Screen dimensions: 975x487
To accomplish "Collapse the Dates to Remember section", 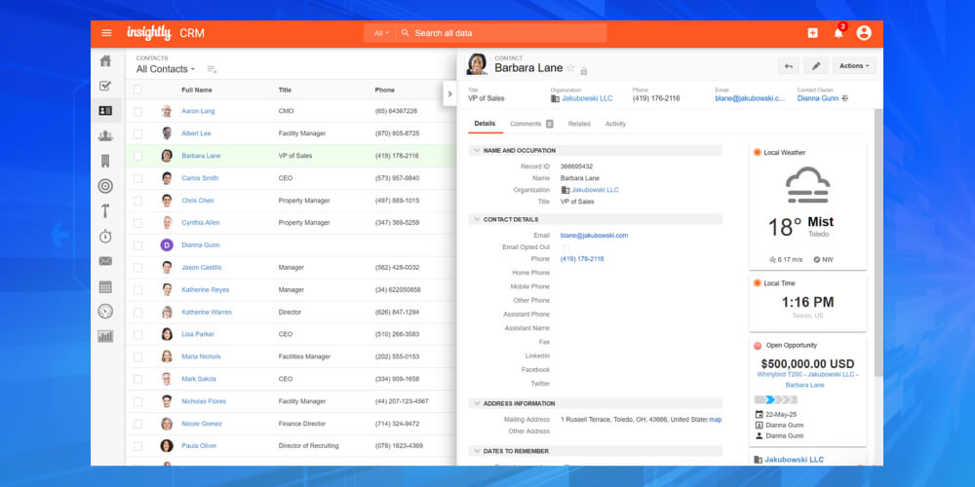I will tap(477, 451).
